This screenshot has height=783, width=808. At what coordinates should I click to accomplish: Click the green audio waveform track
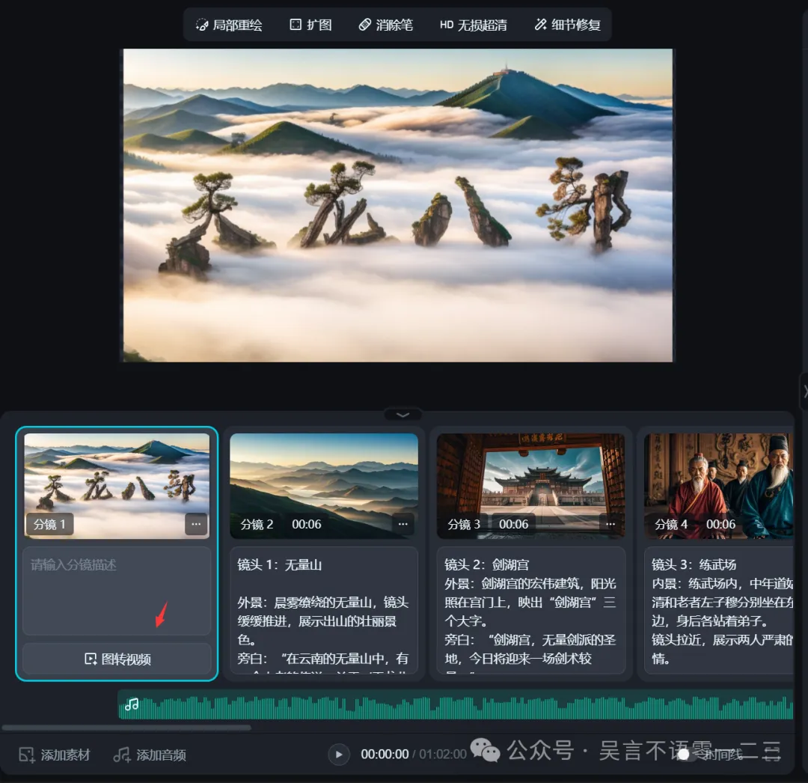pyautogui.click(x=456, y=704)
